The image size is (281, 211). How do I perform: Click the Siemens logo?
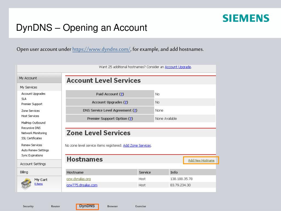(x=246, y=18)
